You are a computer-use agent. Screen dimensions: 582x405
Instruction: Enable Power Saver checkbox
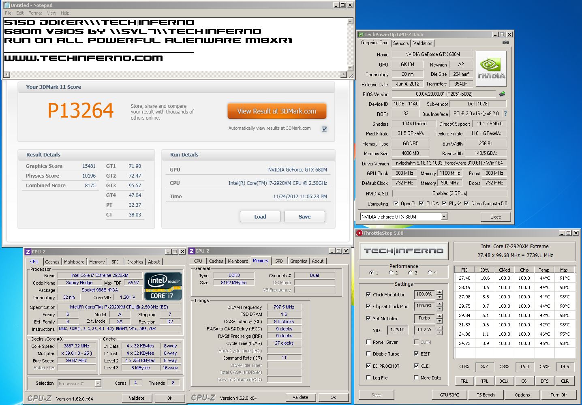point(368,342)
